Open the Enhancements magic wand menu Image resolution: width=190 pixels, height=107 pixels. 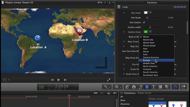point(107,87)
